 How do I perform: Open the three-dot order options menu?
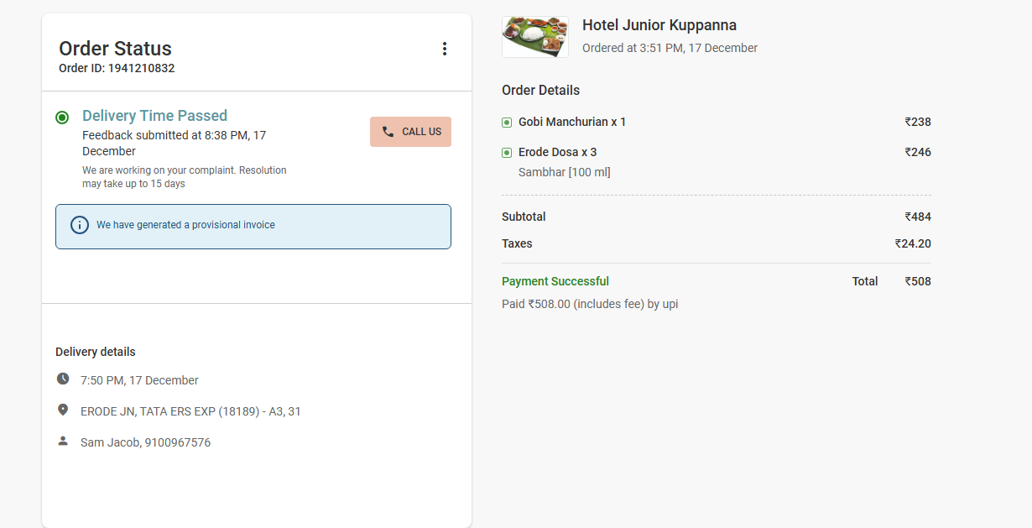tap(445, 49)
